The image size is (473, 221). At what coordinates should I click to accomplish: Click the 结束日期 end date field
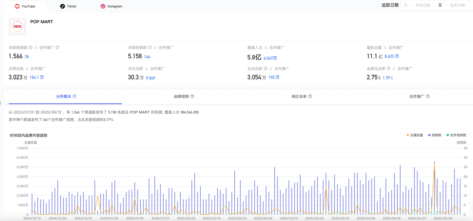point(457,5)
